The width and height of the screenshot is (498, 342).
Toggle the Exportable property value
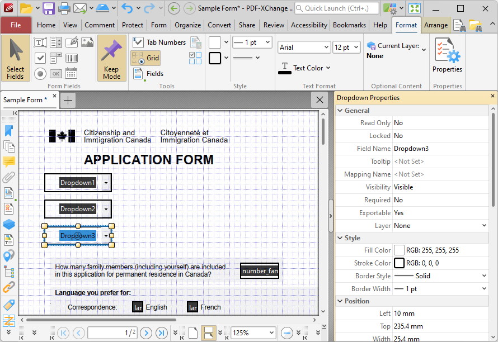click(440, 213)
